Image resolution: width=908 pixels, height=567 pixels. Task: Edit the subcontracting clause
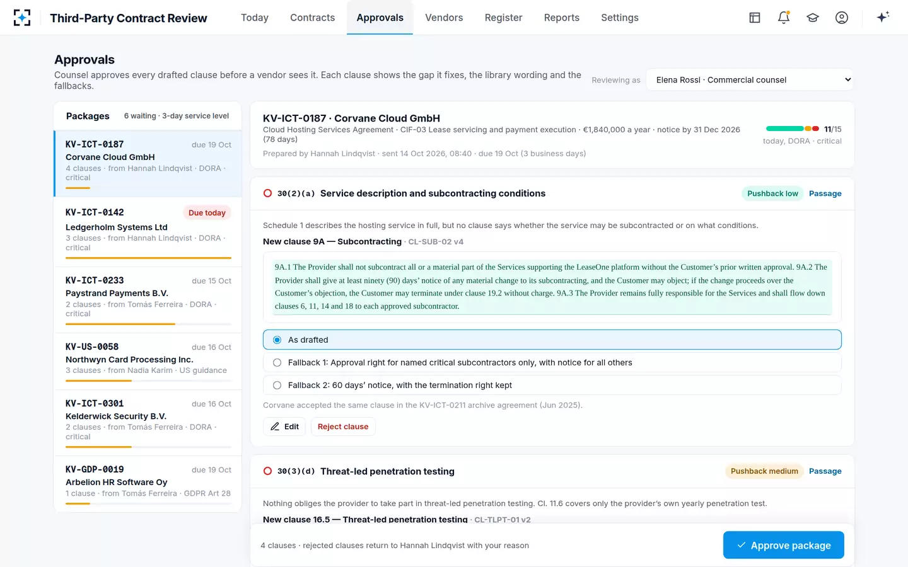coord(284,427)
